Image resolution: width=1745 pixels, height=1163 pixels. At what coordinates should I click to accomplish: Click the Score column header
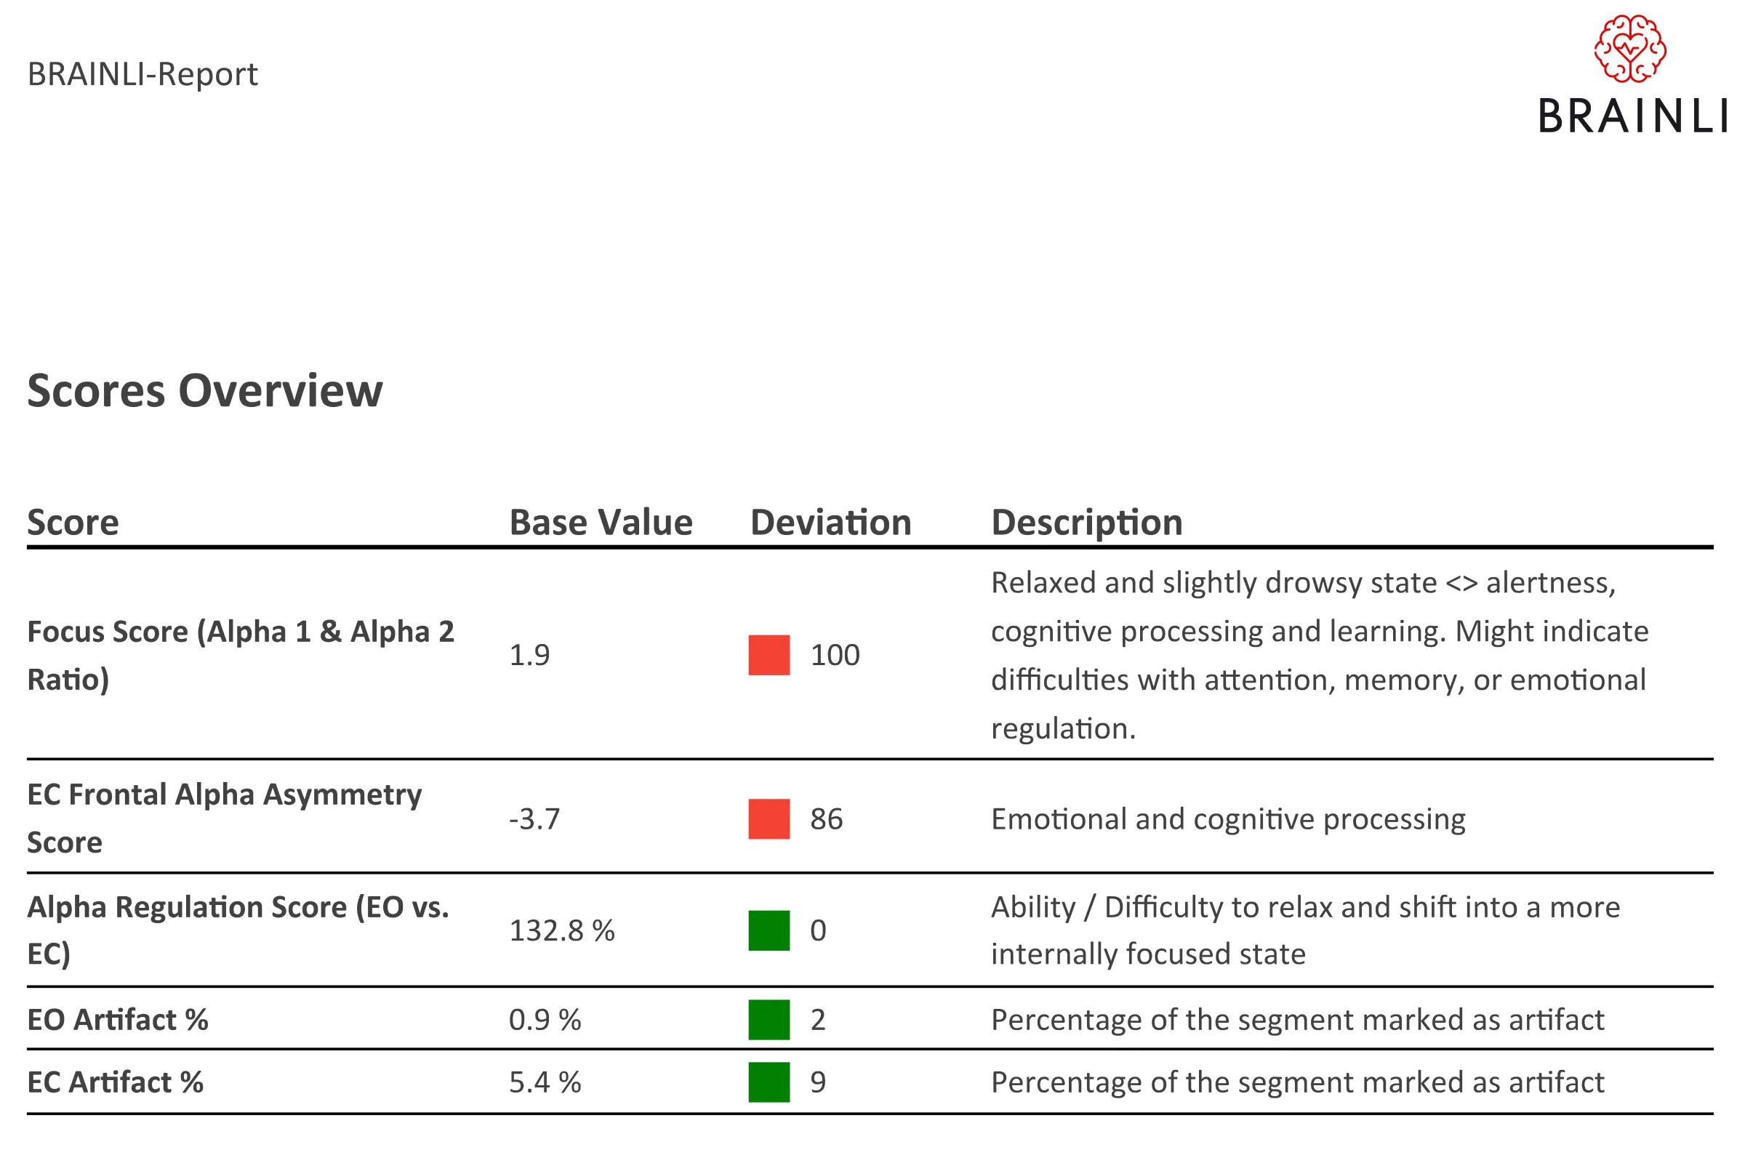[x=73, y=522]
